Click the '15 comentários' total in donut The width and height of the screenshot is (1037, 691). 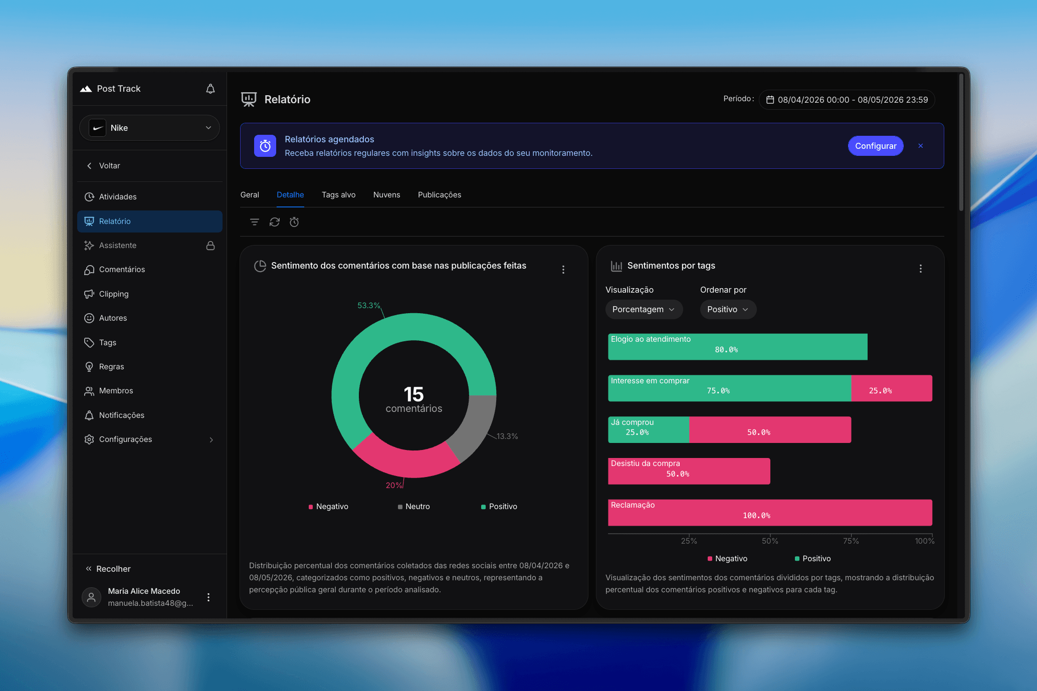coord(414,399)
